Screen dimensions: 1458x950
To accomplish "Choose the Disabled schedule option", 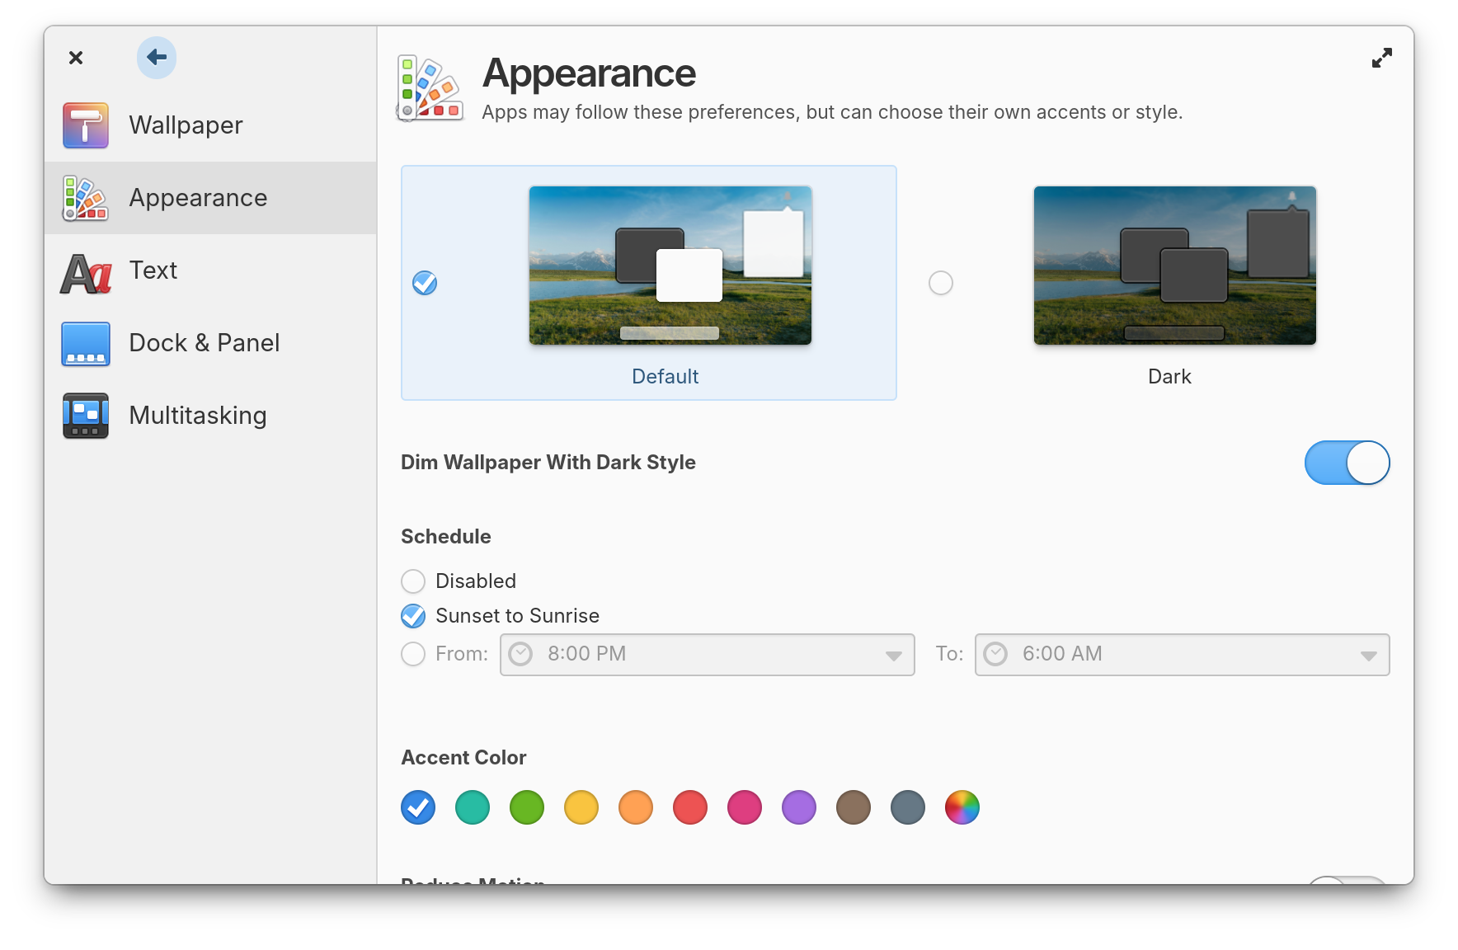I will click(x=413, y=581).
